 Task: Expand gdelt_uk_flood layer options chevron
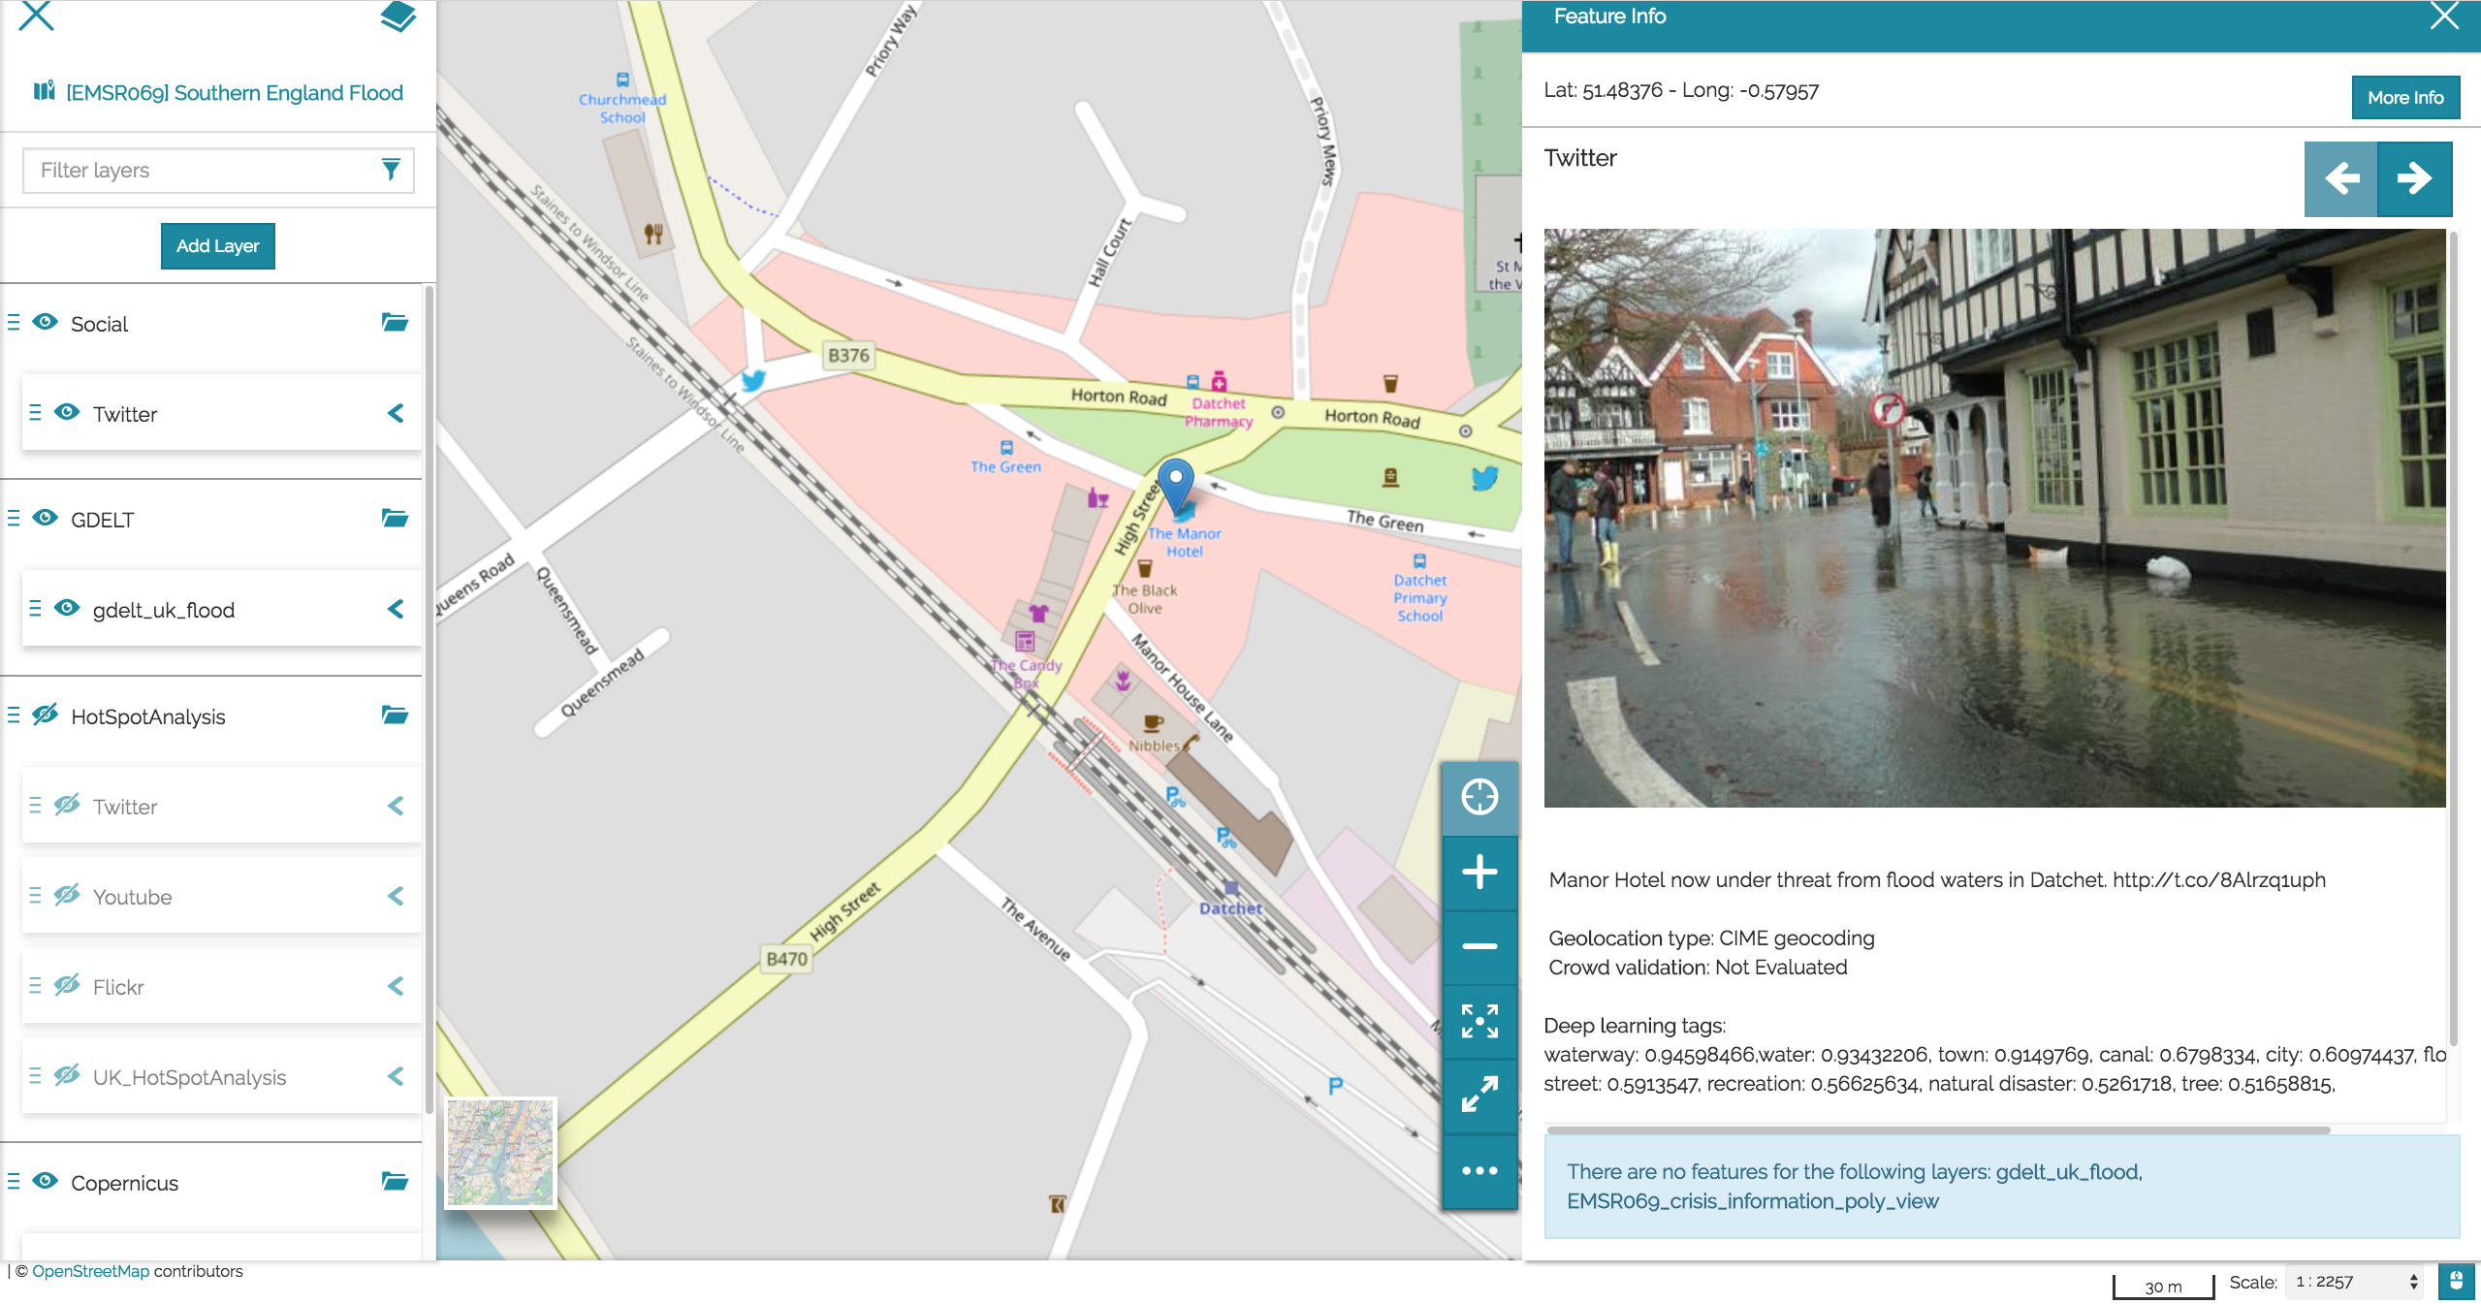tap(396, 609)
